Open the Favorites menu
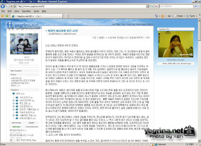This screenshot has height=146, width=201. coord(26,11)
